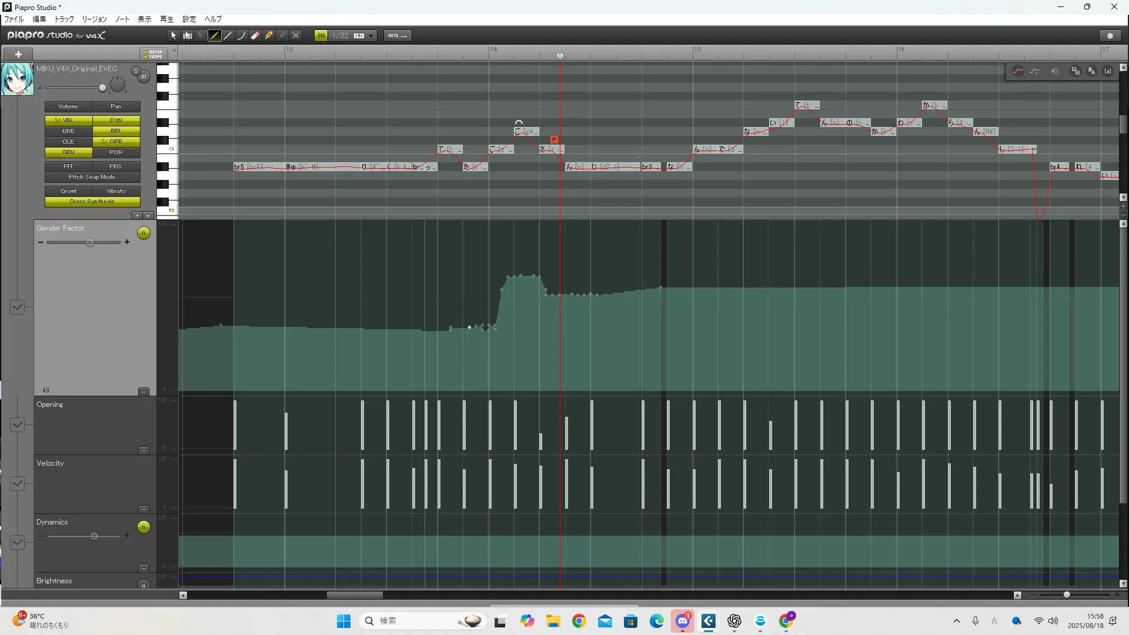Toggle the pitch curve display icon
The width and height of the screenshot is (1129, 635).
pos(1018,71)
